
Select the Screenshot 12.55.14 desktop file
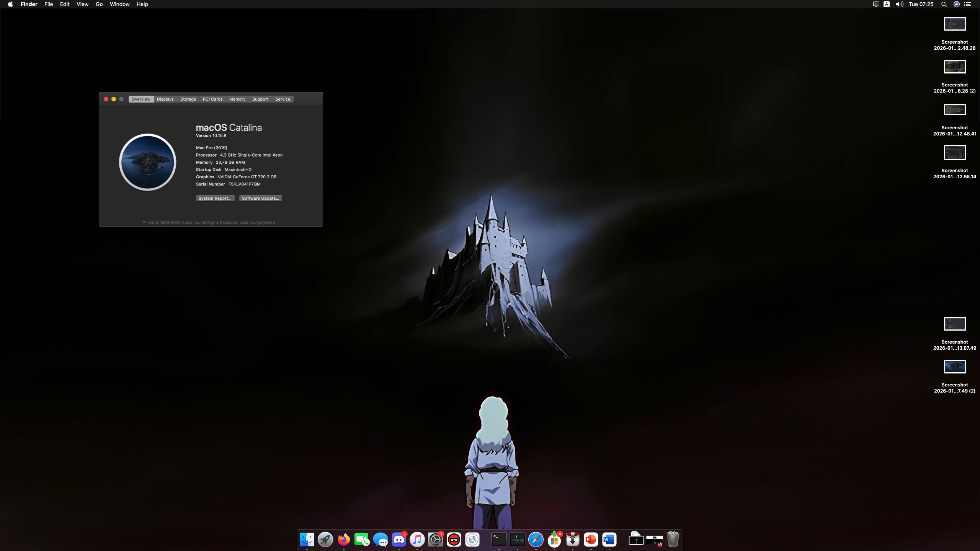[955, 153]
